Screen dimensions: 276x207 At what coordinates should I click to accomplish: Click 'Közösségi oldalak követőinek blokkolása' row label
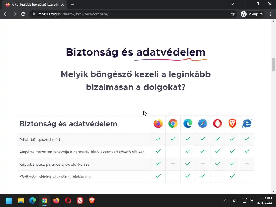pos(56,177)
